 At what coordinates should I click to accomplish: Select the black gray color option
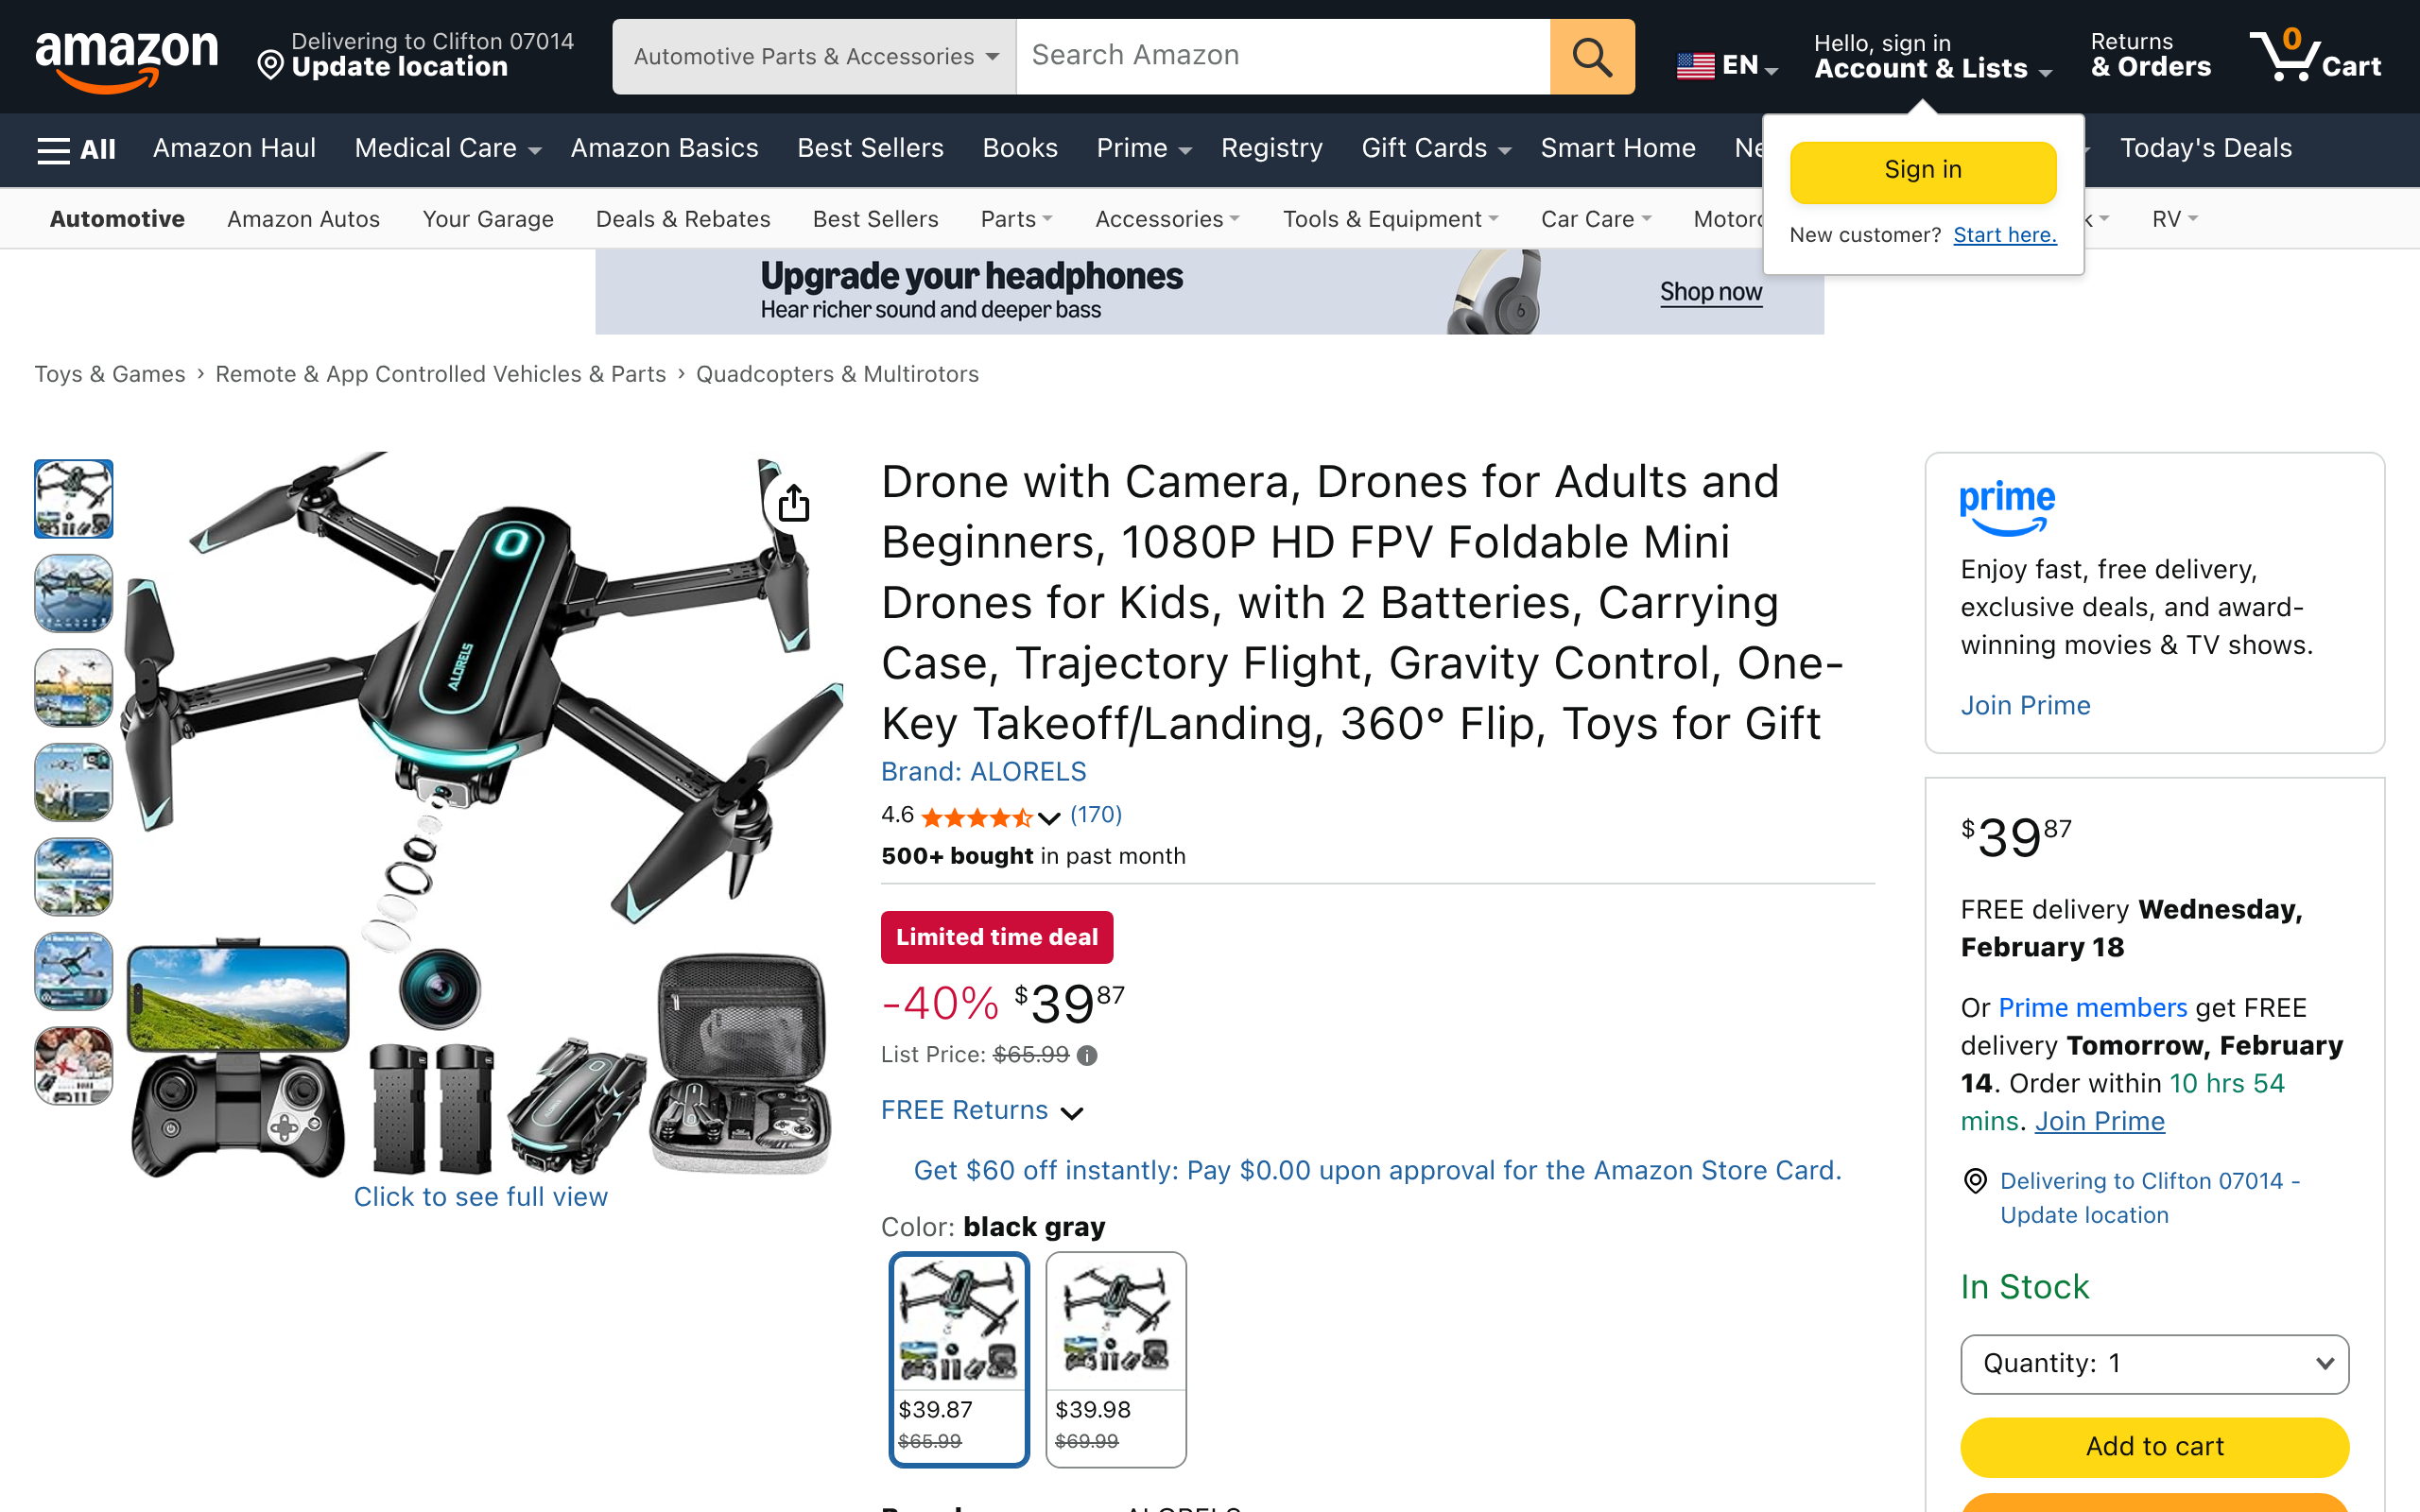click(959, 1359)
